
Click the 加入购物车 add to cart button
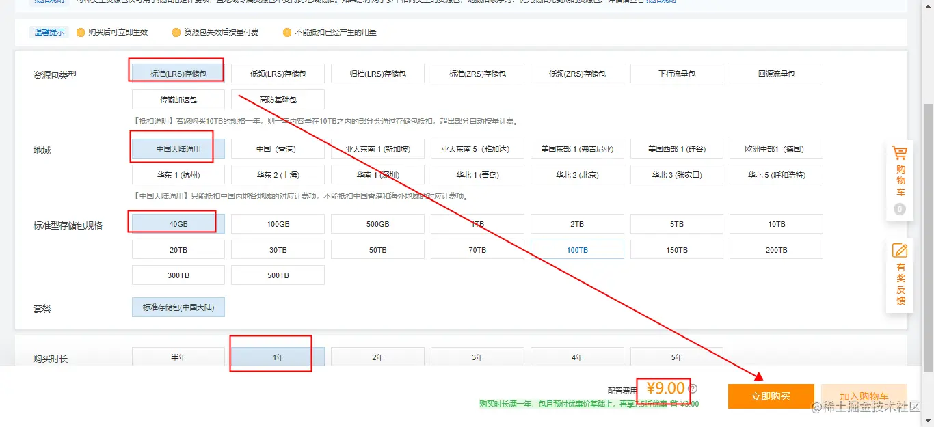[864, 396]
